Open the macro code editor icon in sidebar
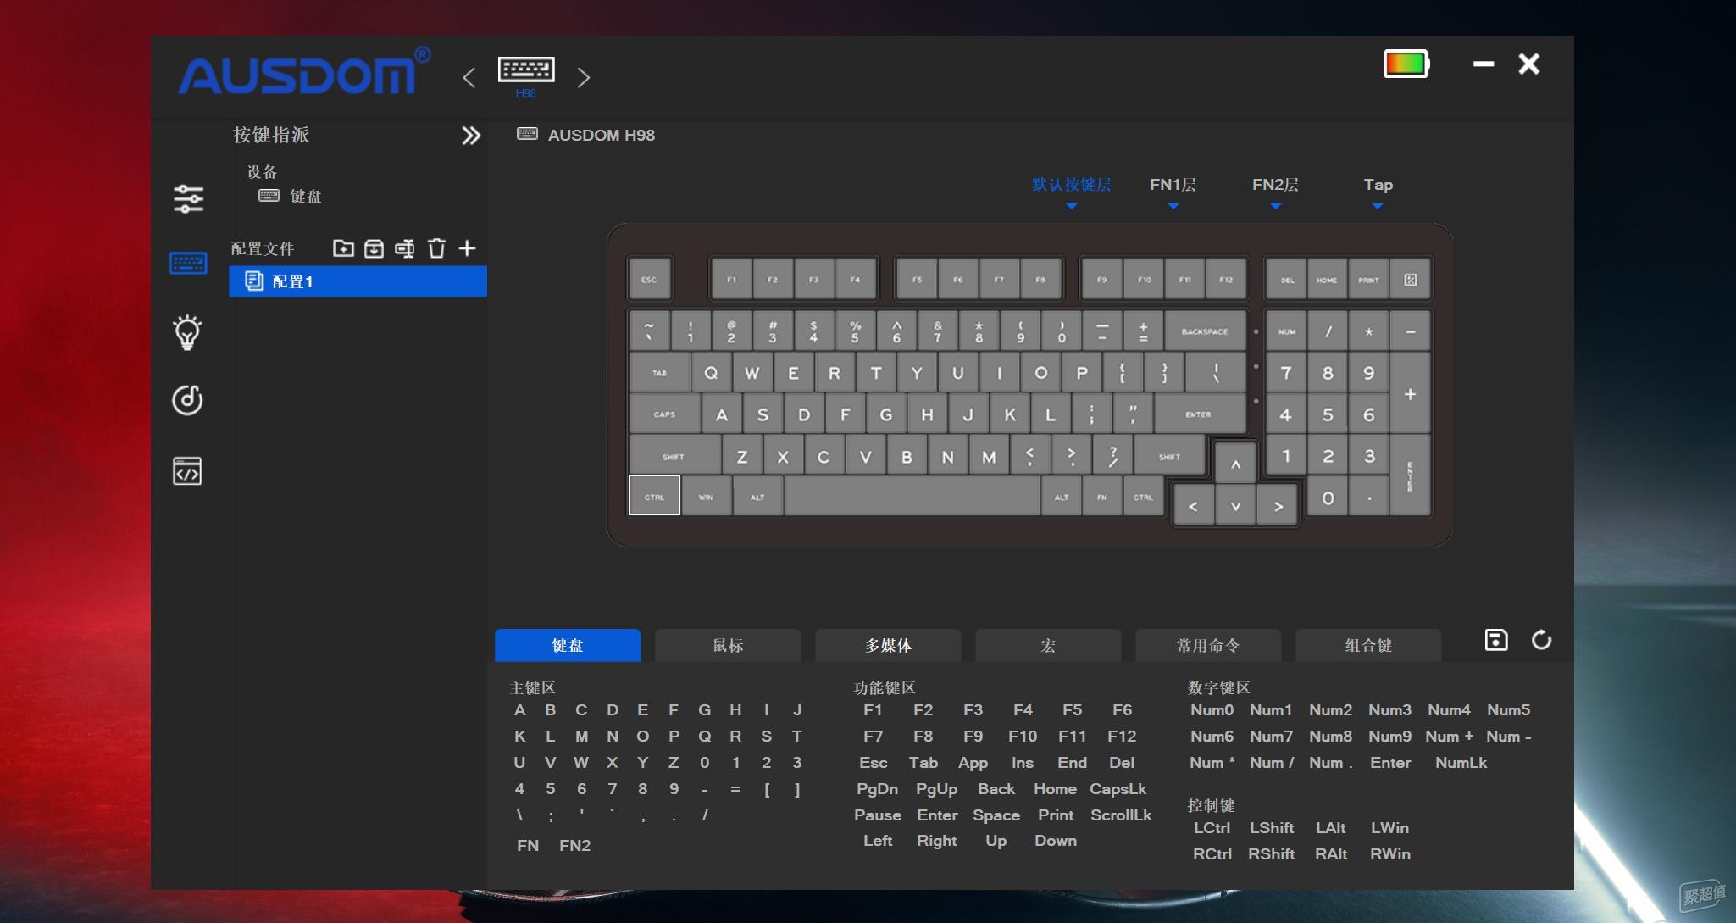This screenshot has height=923, width=1736. pos(187,471)
